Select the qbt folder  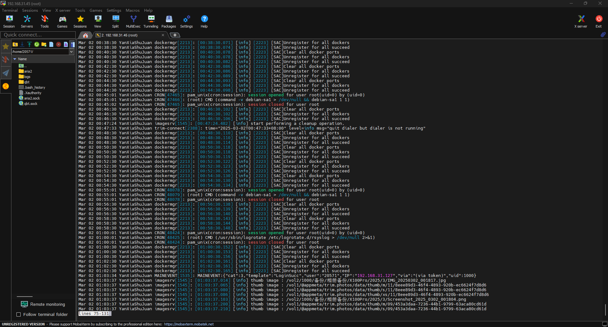point(24,82)
